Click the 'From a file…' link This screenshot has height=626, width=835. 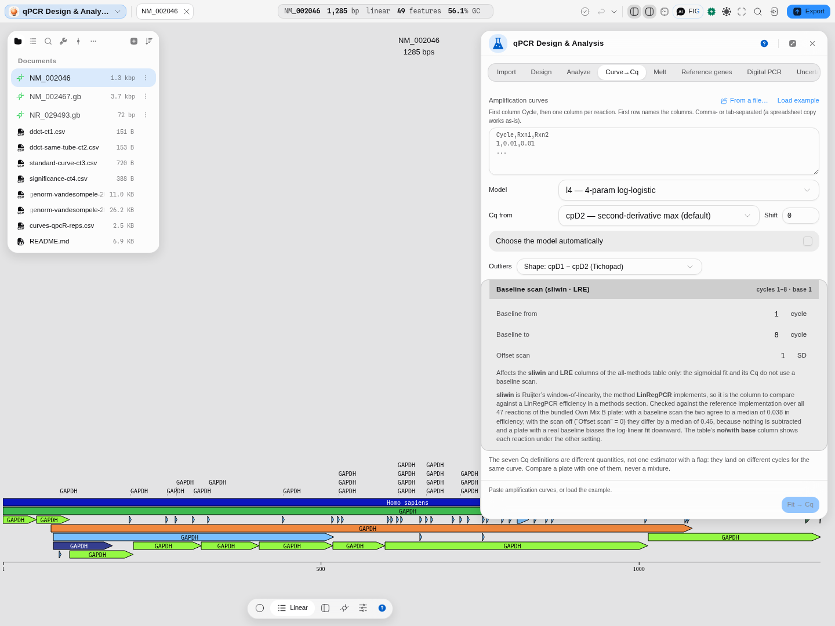[x=744, y=100]
